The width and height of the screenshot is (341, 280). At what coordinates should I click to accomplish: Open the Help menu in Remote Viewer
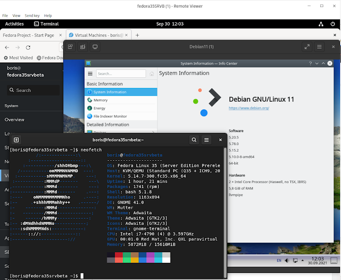pos(48,16)
